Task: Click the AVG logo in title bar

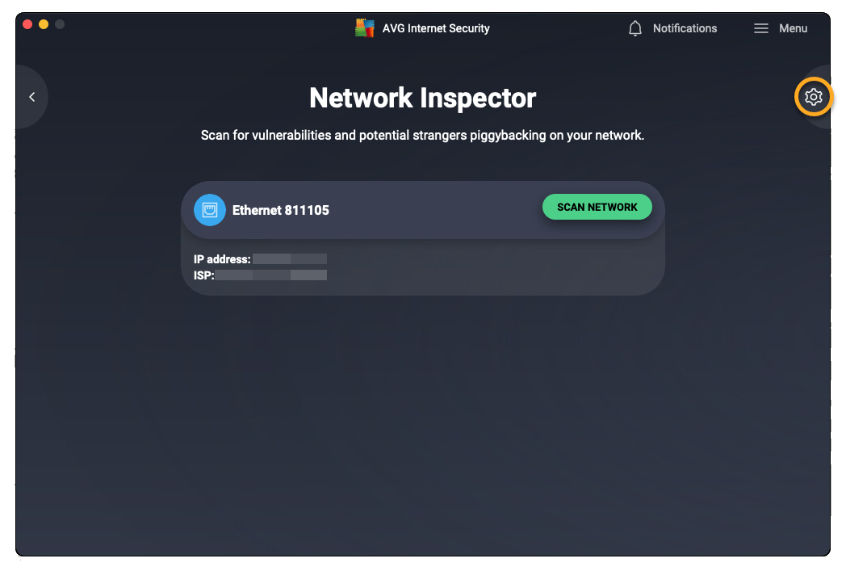Action: [x=365, y=28]
